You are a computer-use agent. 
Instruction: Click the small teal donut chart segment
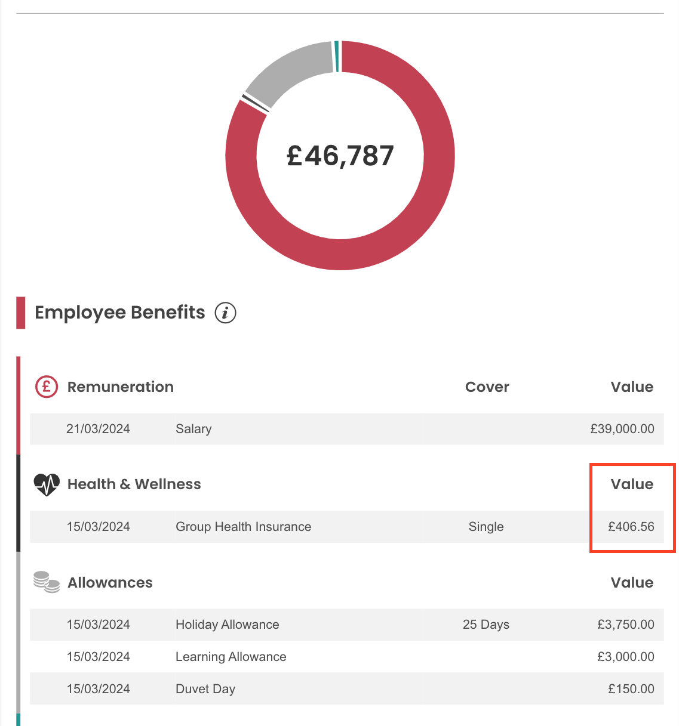coord(337,57)
